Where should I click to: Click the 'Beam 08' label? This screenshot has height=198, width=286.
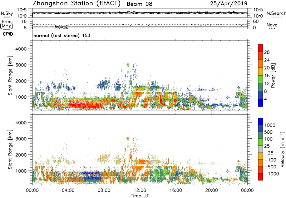(139, 4)
